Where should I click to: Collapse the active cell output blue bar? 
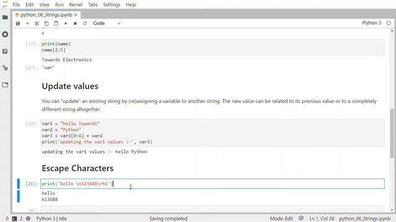tap(18, 196)
